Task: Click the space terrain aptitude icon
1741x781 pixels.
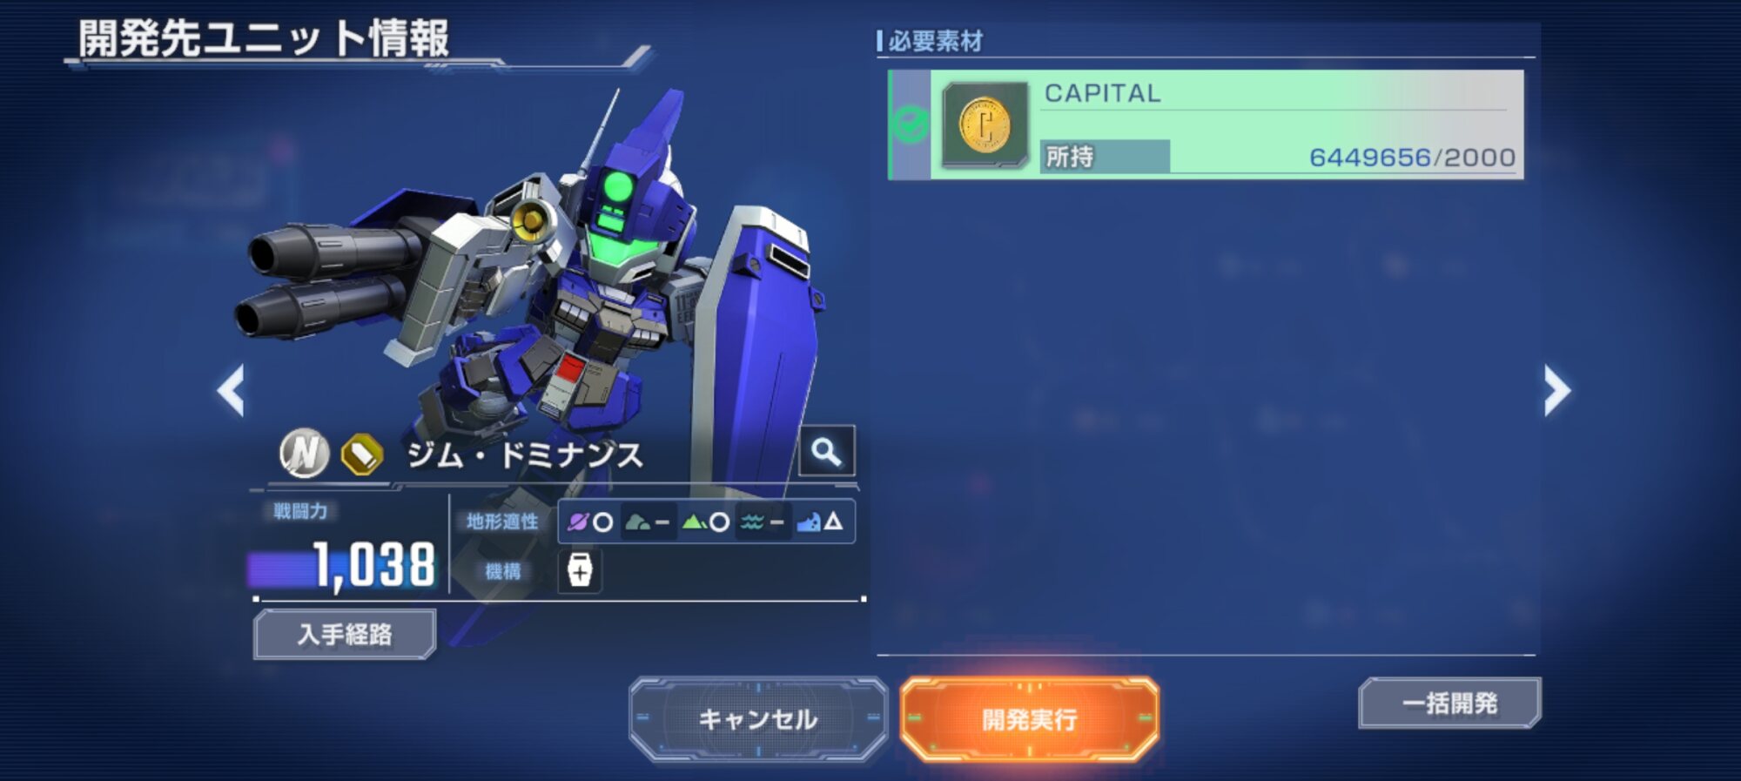Action: 578,522
